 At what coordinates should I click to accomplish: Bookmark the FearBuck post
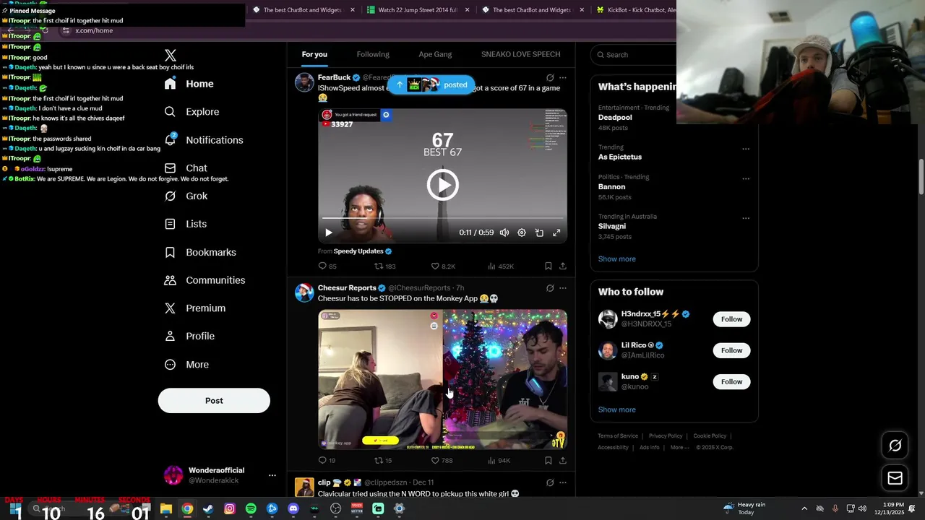(548, 266)
